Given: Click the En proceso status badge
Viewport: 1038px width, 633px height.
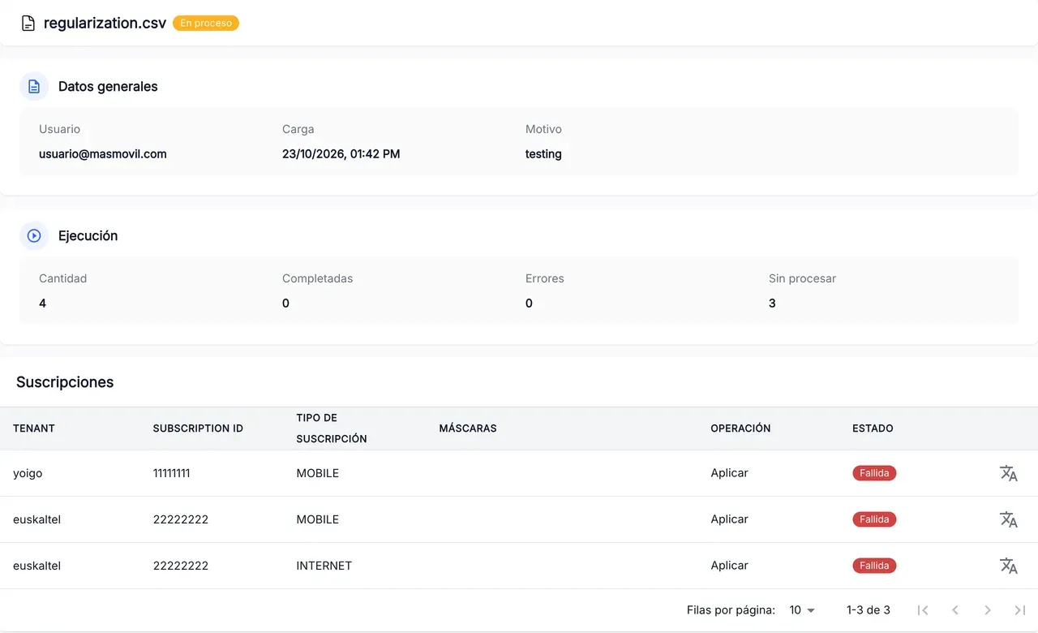Looking at the screenshot, I should pyautogui.click(x=206, y=24).
